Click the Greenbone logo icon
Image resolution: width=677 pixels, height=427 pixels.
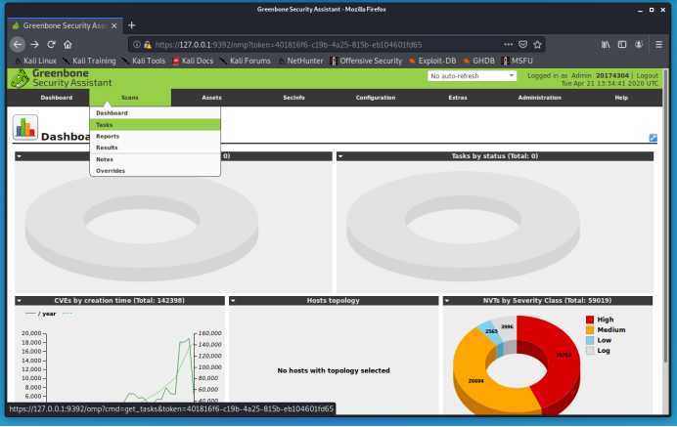[x=20, y=78]
